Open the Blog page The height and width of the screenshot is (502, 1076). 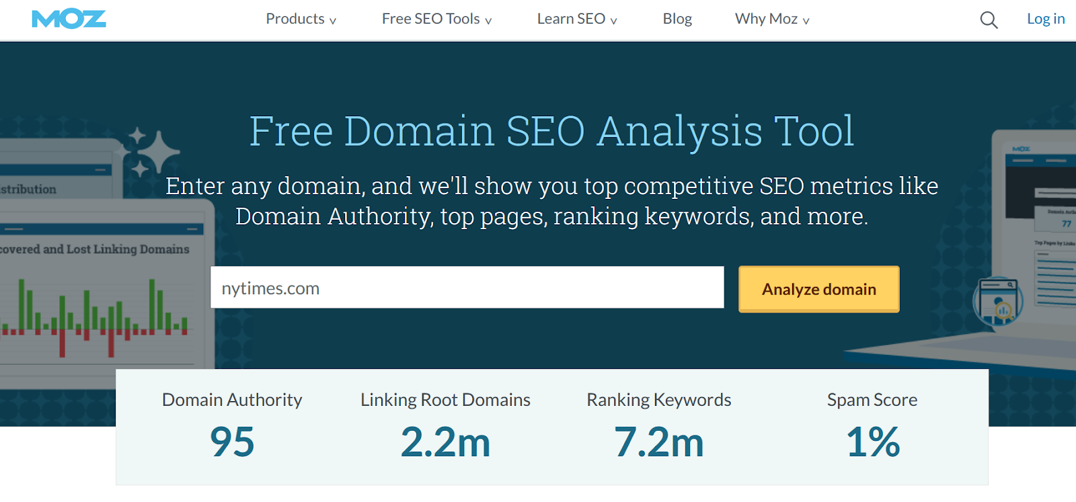point(677,19)
